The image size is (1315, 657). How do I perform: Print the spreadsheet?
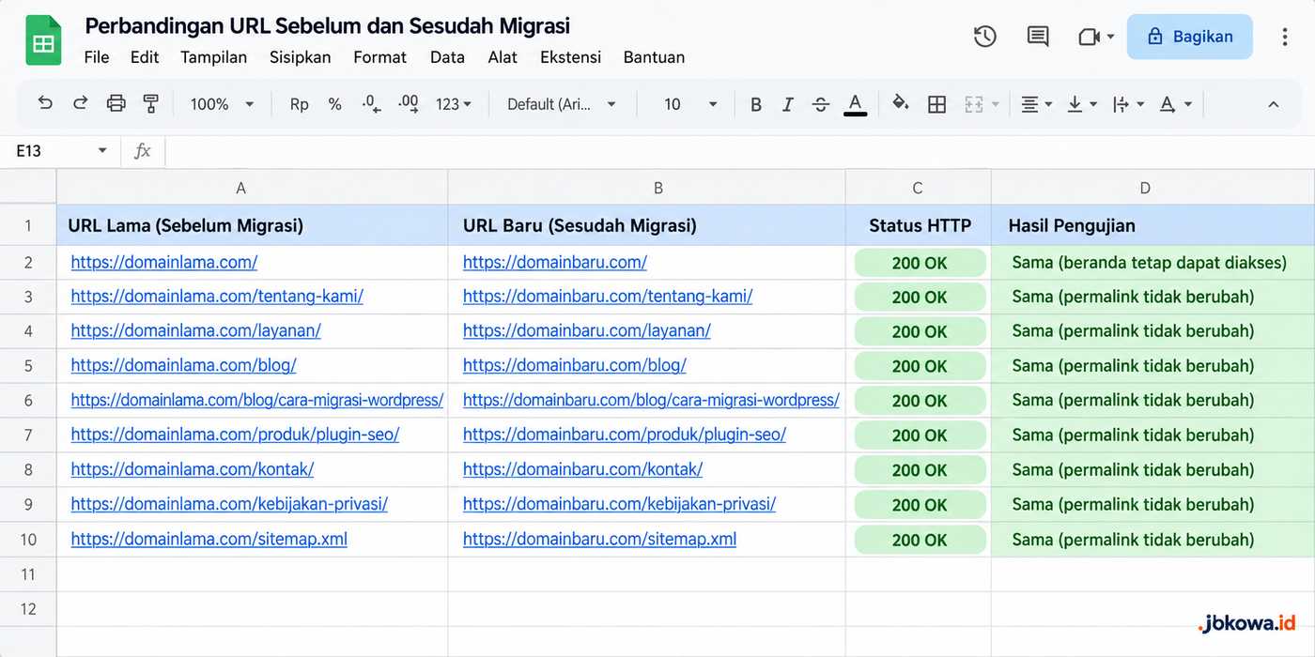116,104
